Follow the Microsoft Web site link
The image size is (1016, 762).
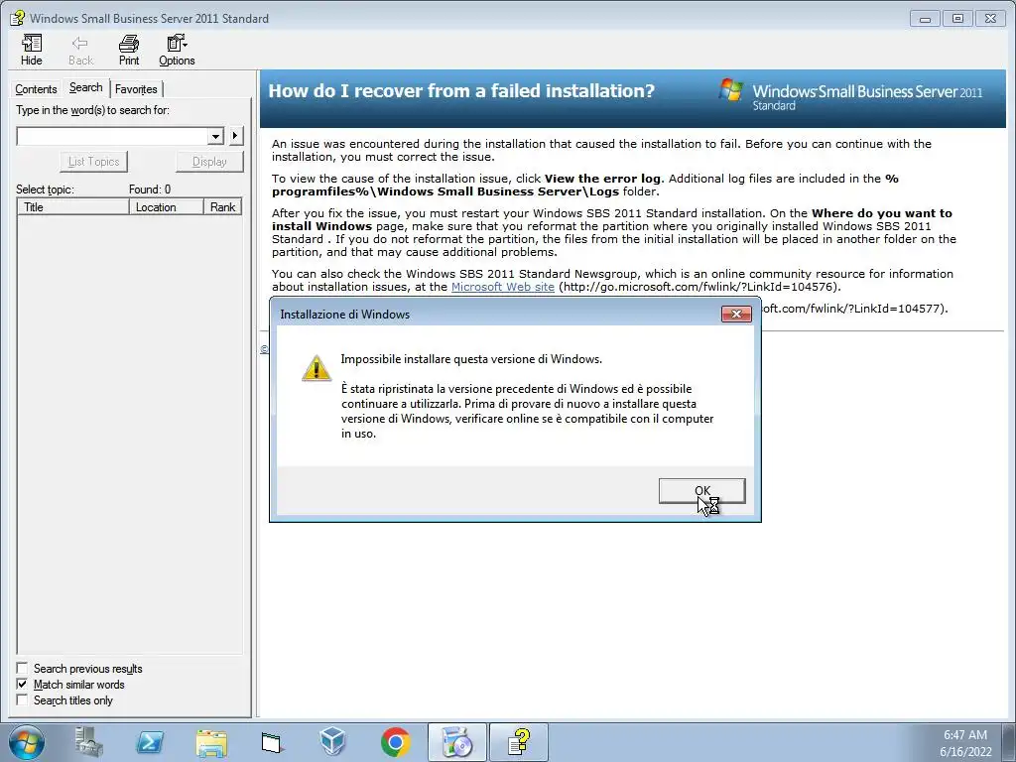tap(503, 287)
